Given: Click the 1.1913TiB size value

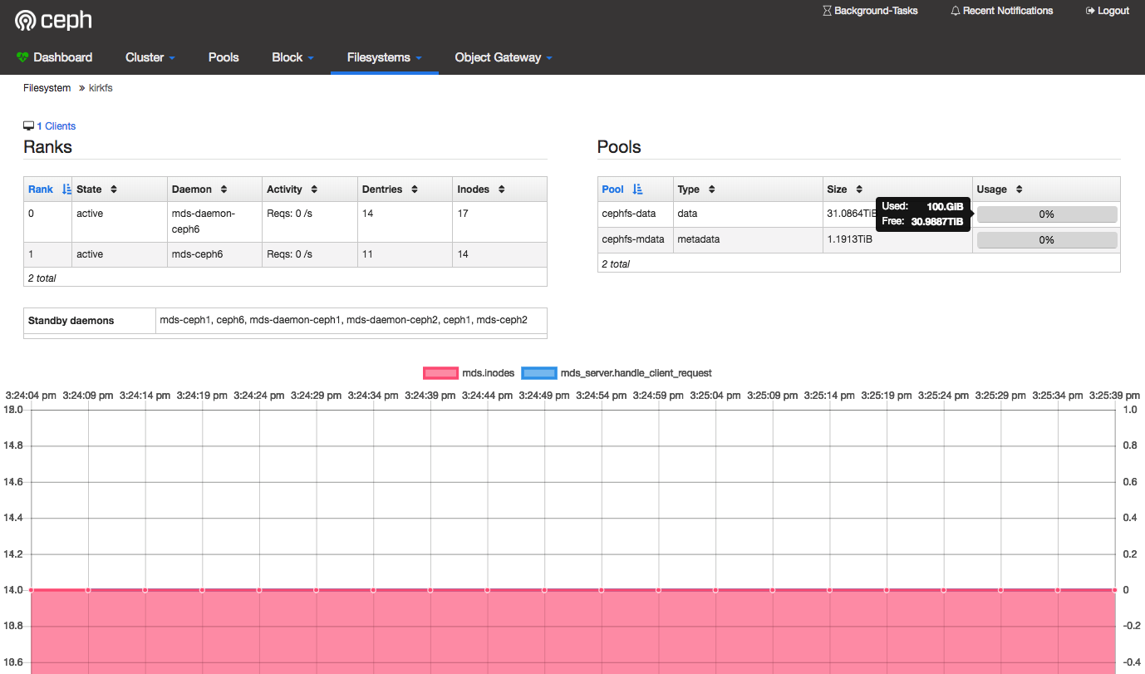Looking at the screenshot, I should pyautogui.click(x=849, y=239).
